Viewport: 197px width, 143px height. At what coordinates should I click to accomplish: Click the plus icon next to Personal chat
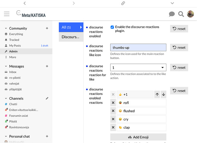point(47,136)
